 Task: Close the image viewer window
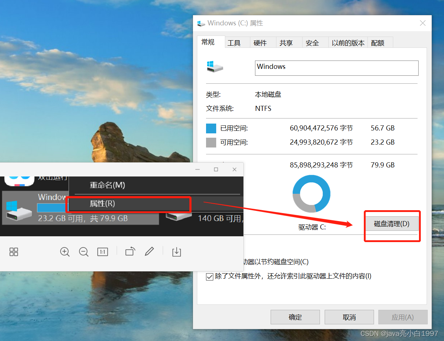click(x=235, y=169)
